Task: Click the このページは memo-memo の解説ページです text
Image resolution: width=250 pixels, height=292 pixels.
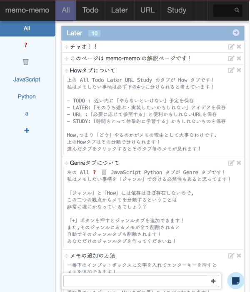Action: click(130, 58)
